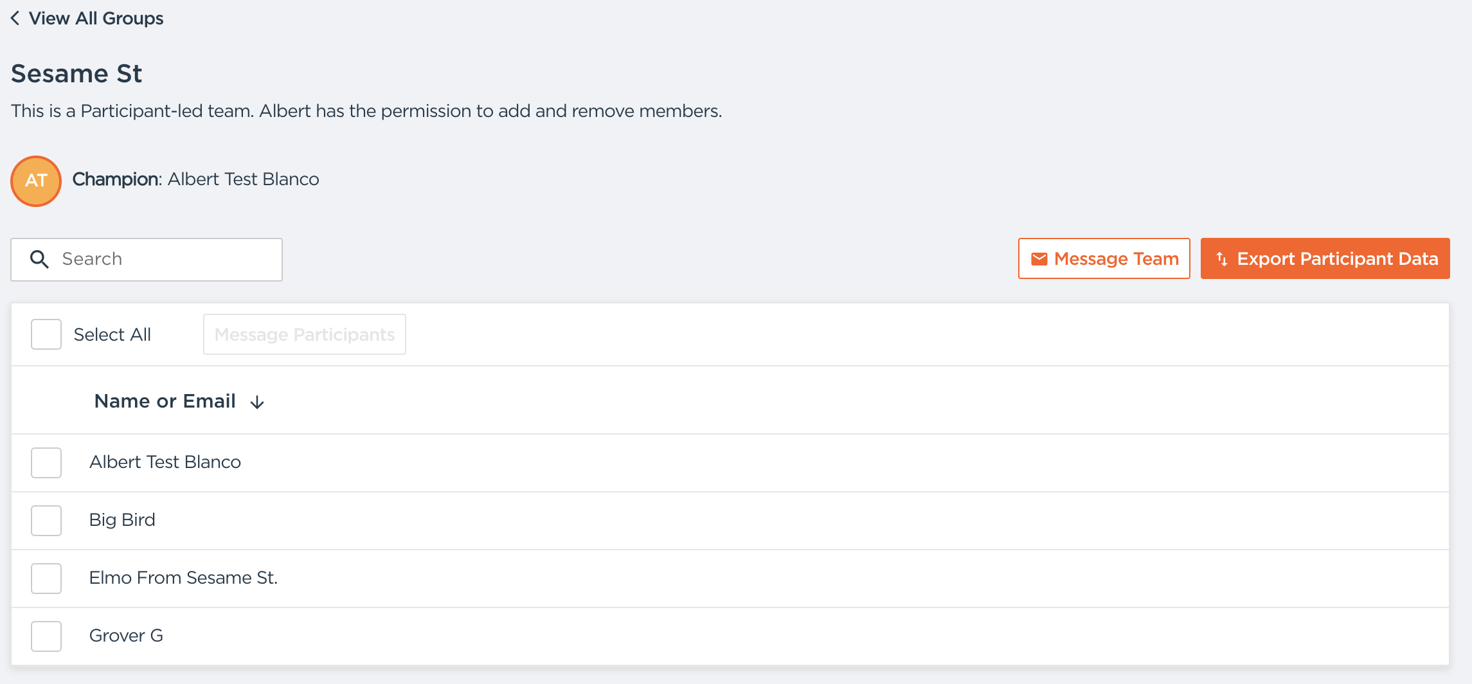Enable the checkbox beside Grover G
This screenshot has width=1472, height=684.
coord(46,636)
